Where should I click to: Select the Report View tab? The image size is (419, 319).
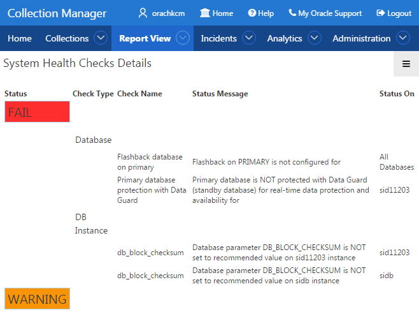[145, 38]
